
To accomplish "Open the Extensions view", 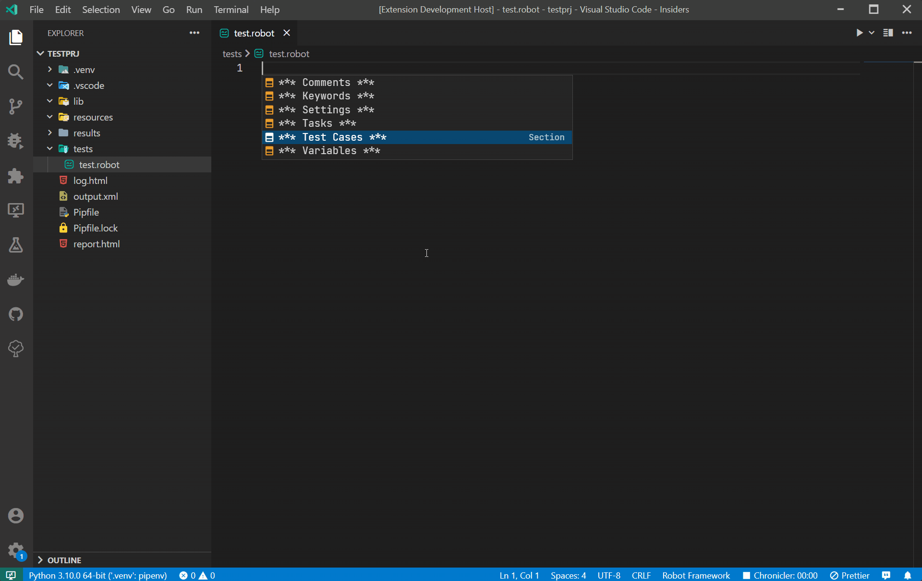I will 16,176.
